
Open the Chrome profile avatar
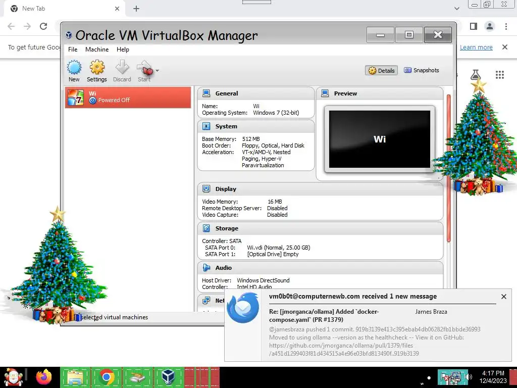pos(490,26)
